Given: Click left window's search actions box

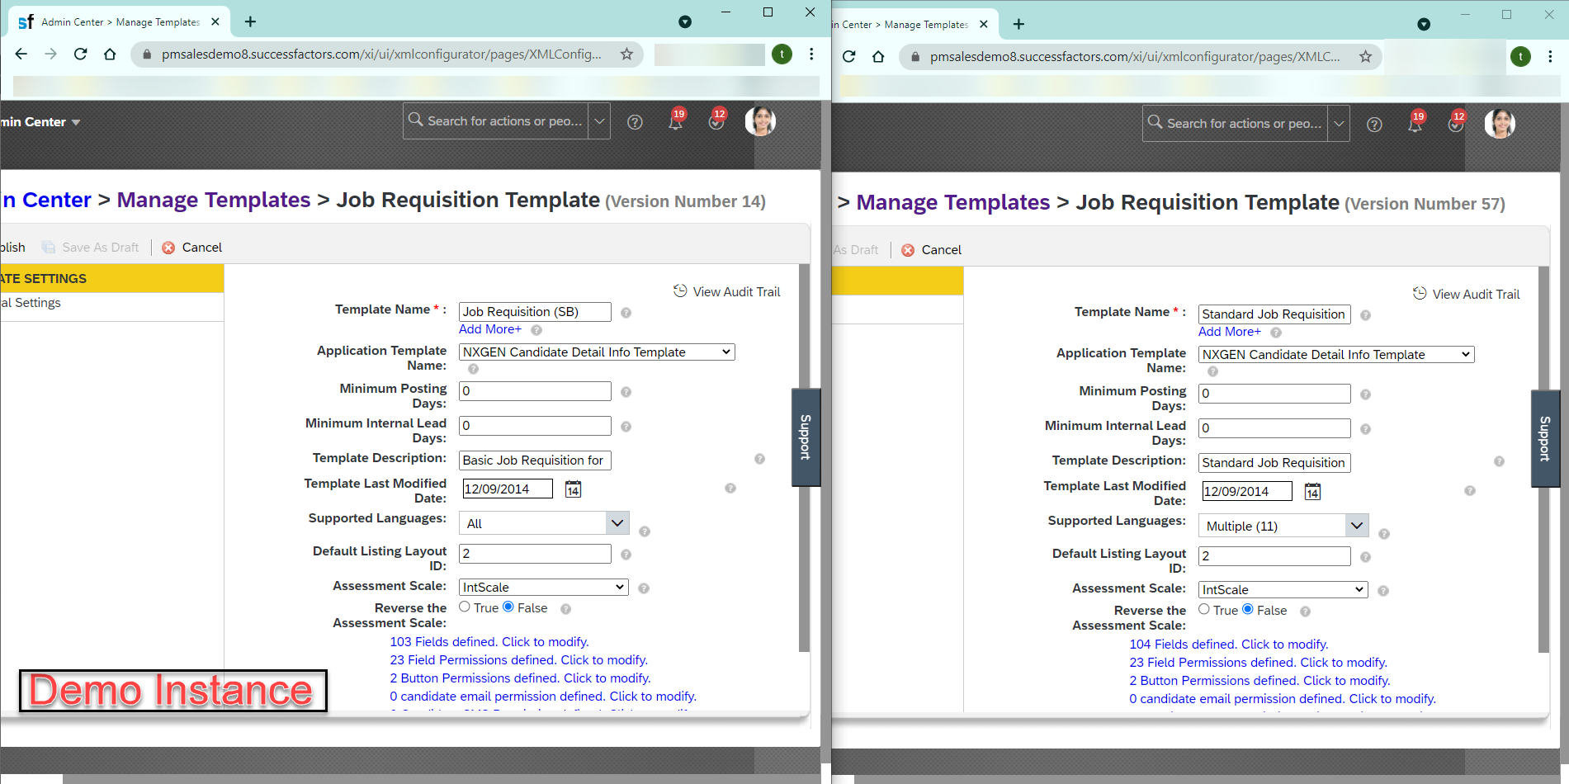Looking at the screenshot, I should coord(495,121).
